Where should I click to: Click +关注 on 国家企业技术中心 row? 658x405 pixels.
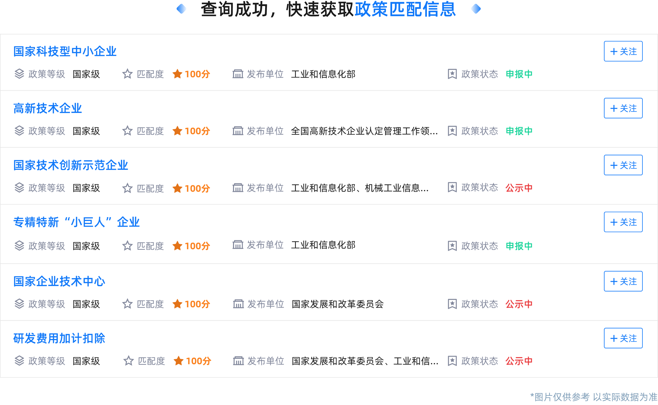pyautogui.click(x=623, y=281)
